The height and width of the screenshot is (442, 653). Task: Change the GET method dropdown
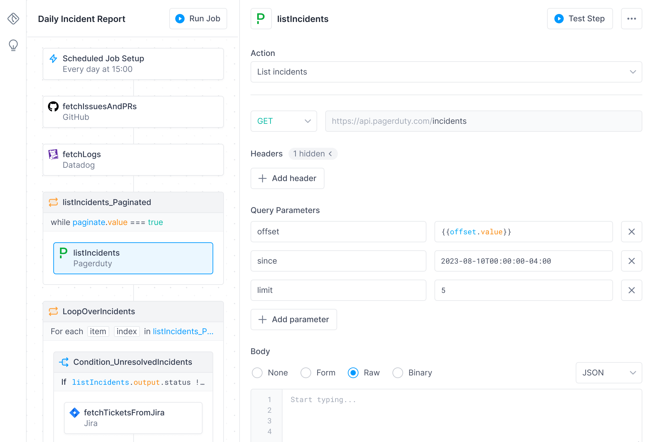(x=284, y=121)
